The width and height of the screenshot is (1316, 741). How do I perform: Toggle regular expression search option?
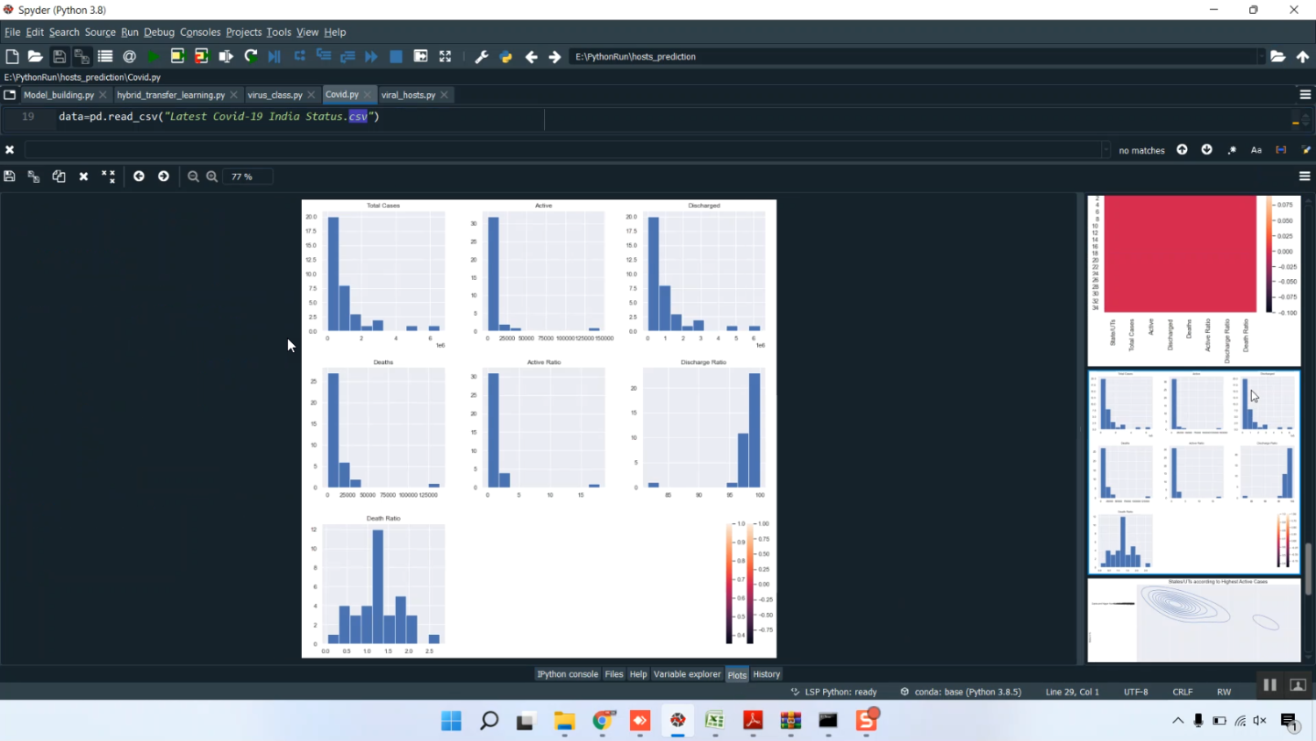coord(1232,150)
